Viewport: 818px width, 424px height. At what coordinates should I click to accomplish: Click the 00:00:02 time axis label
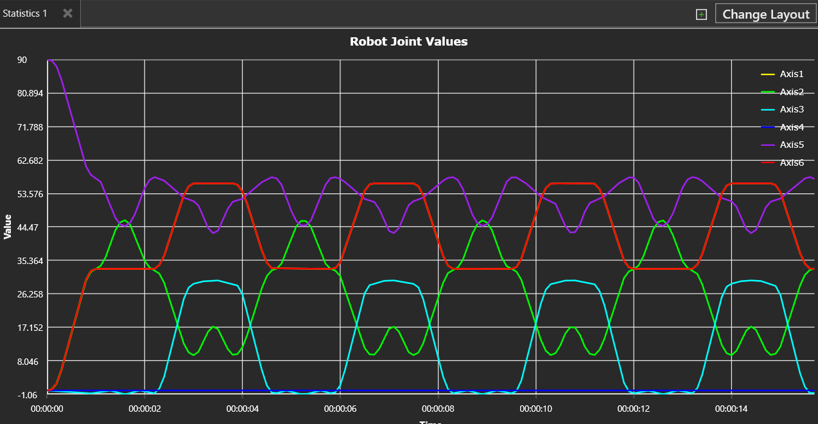click(x=144, y=408)
